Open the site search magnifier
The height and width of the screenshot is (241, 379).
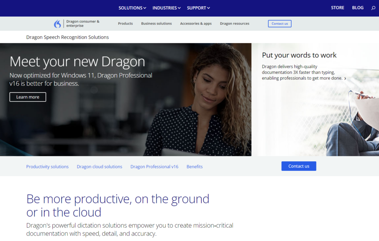pyautogui.click(x=373, y=7)
